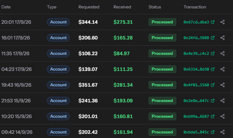Screen dimensions: 233x138
Task: Open external link icon beside 0x67cd…dba3
Action: [x=213, y=22]
